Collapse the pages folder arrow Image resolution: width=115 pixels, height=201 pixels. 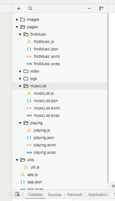click(x=17, y=27)
